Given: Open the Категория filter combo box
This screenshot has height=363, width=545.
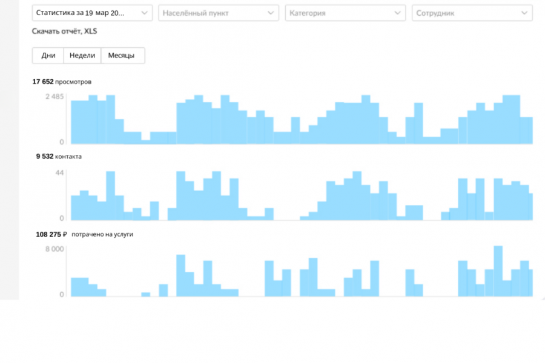Looking at the screenshot, I should coord(339,13).
